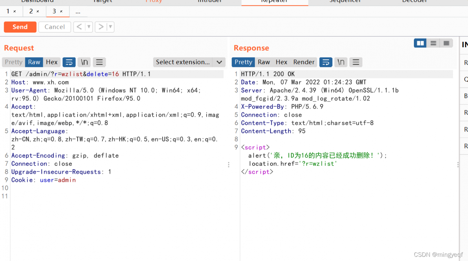Select combined tabbed layout icon

coord(446,43)
